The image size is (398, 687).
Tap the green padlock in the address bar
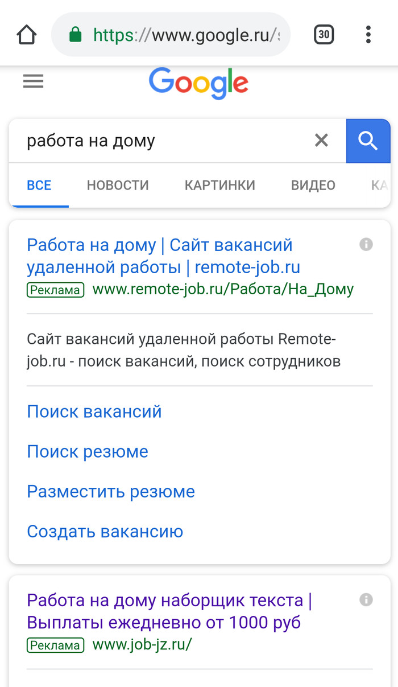75,35
